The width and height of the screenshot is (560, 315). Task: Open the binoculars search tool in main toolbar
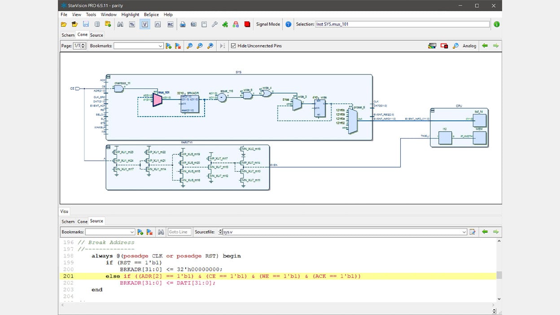pos(120,24)
